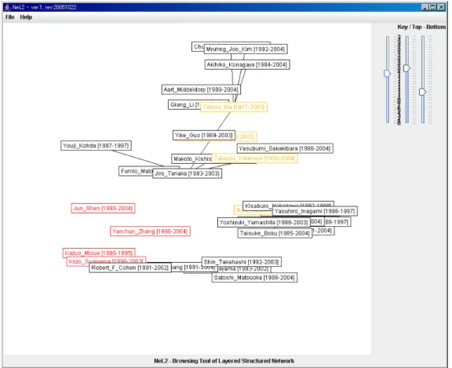Select the Akihiko_Konagaya [1984-2004] node

pyautogui.click(x=247, y=64)
